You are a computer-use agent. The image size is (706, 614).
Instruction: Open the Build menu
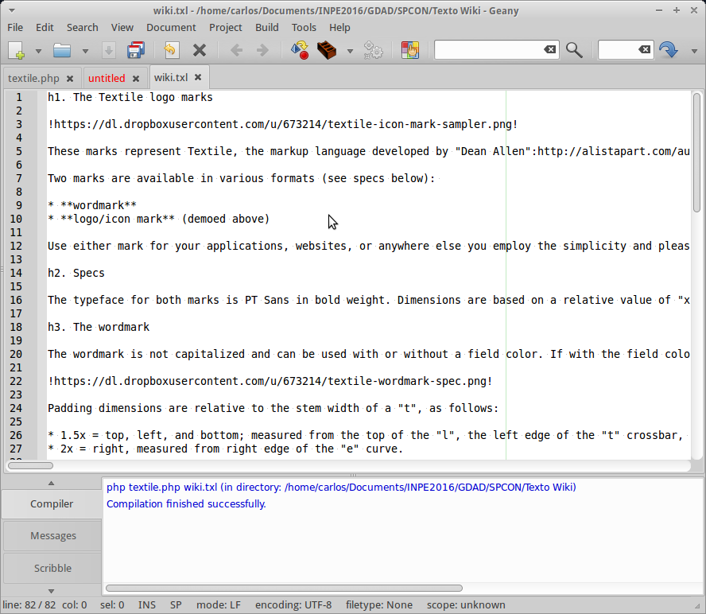267,28
